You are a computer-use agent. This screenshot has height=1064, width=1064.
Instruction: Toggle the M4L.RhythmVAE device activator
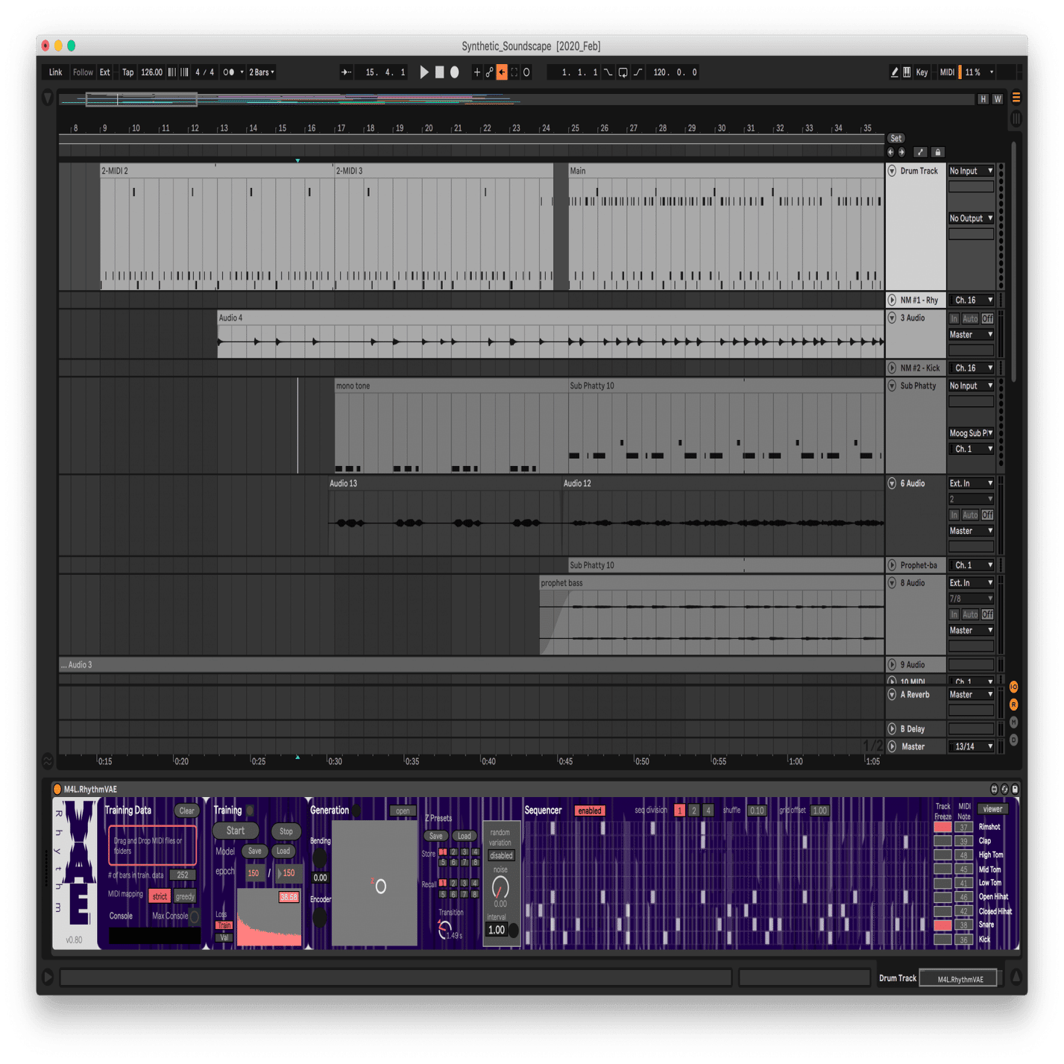(x=57, y=789)
